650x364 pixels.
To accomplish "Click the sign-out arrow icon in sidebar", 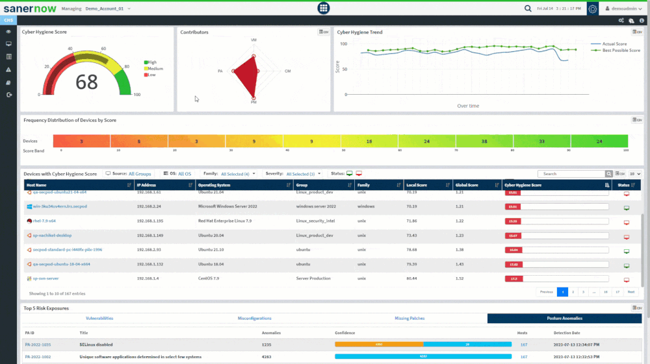I will pyautogui.click(x=8, y=95).
